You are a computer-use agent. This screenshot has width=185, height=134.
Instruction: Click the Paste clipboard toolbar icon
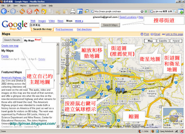click(66, 12)
